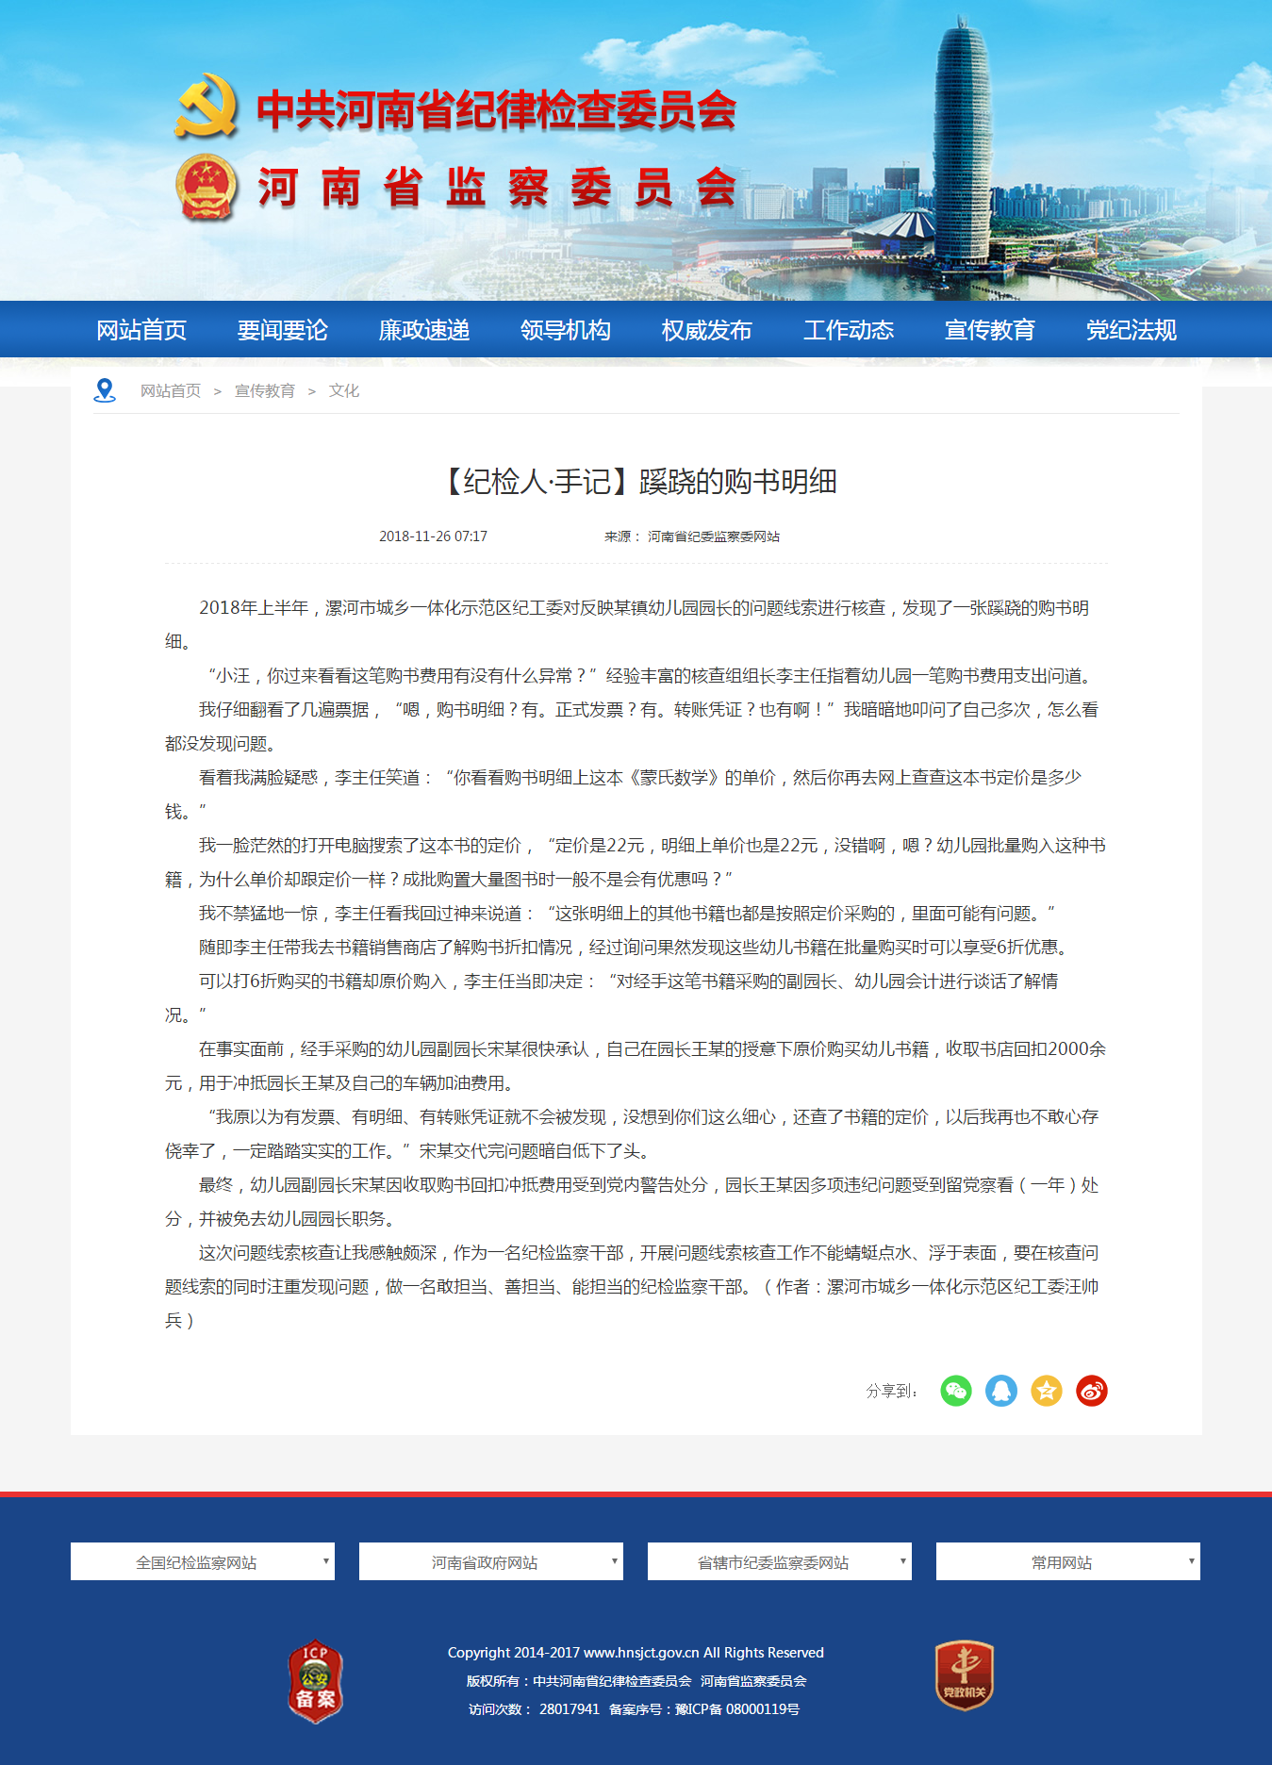Share article via the QQ icon
Viewport: 1272px width, 1765px height.
tap(1001, 1391)
